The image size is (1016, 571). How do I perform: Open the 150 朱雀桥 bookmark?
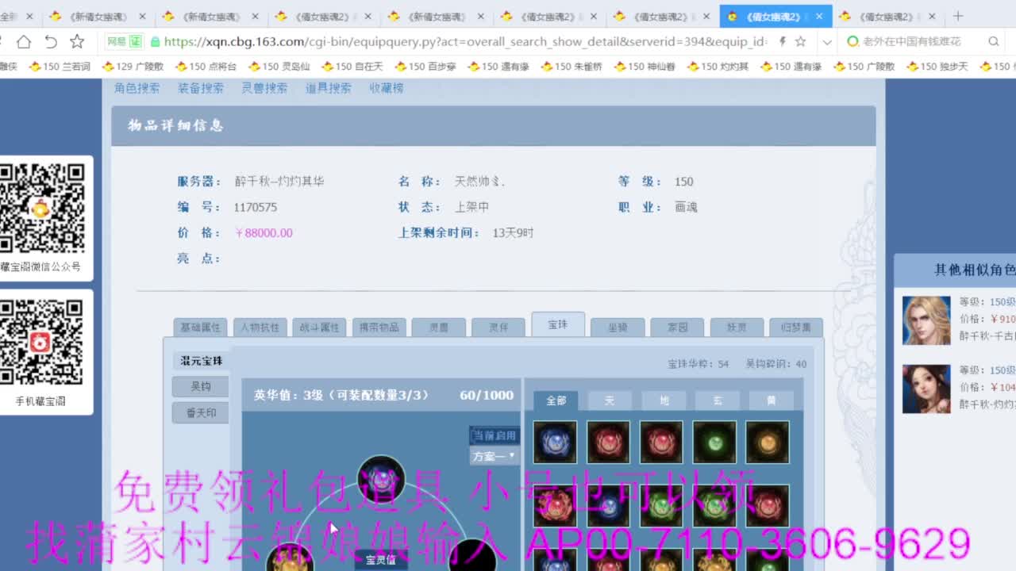(571, 67)
